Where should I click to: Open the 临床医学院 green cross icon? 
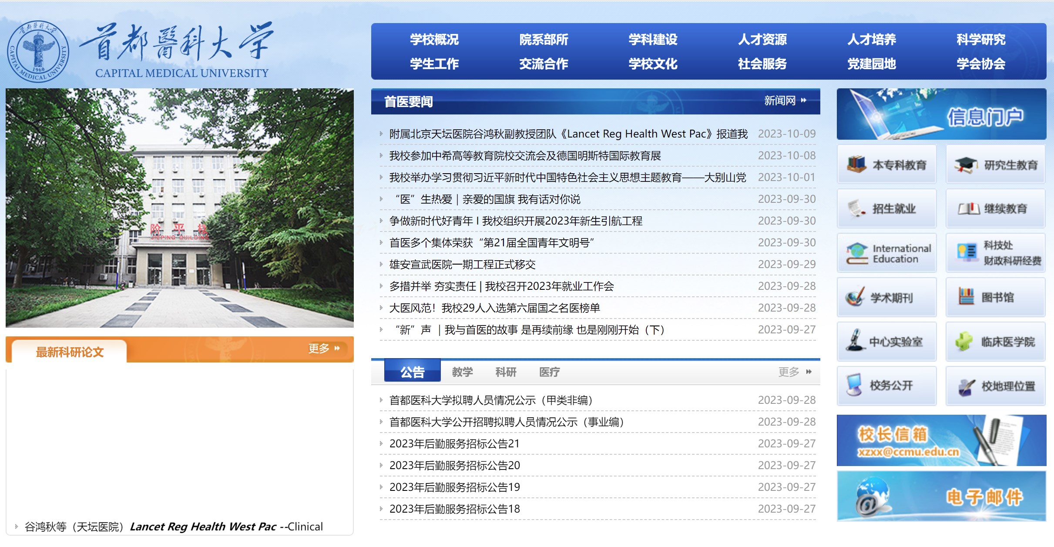click(964, 341)
